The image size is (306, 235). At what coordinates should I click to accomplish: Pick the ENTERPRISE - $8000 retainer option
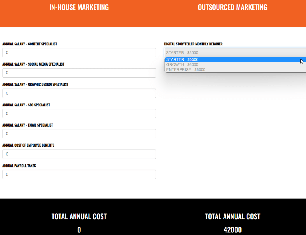coord(235,69)
